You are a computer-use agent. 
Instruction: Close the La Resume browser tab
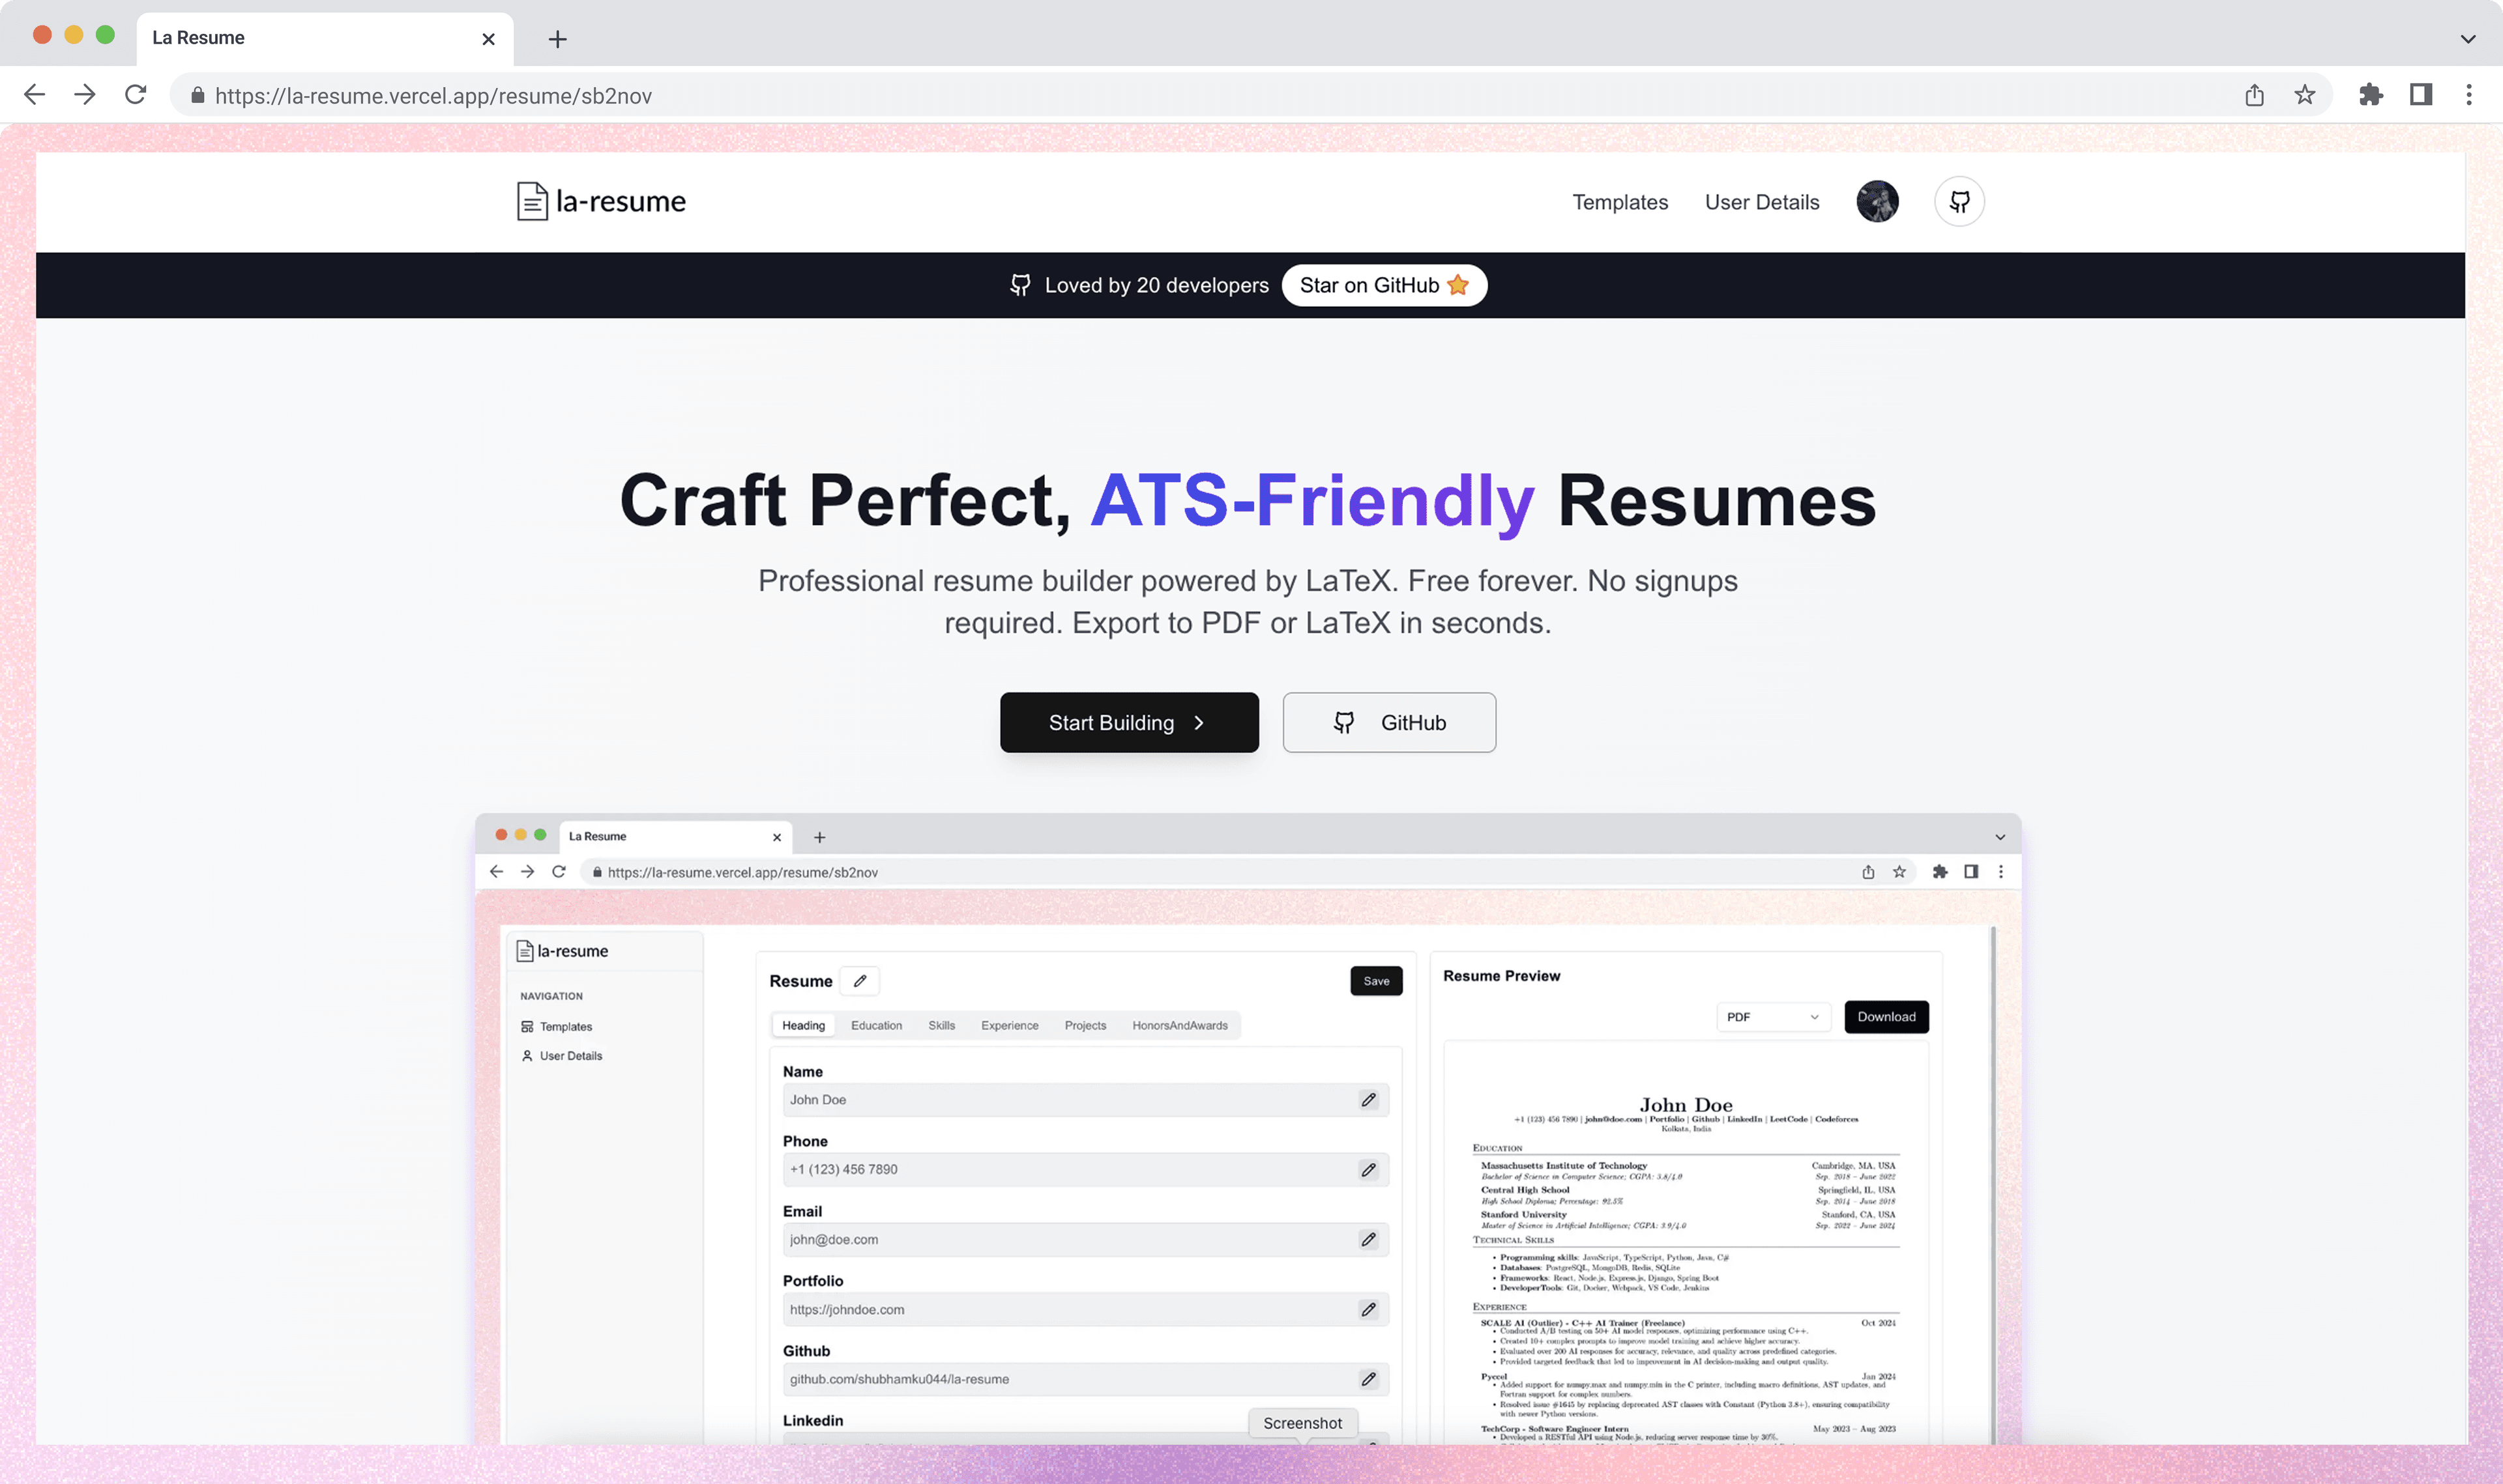(x=488, y=39)
